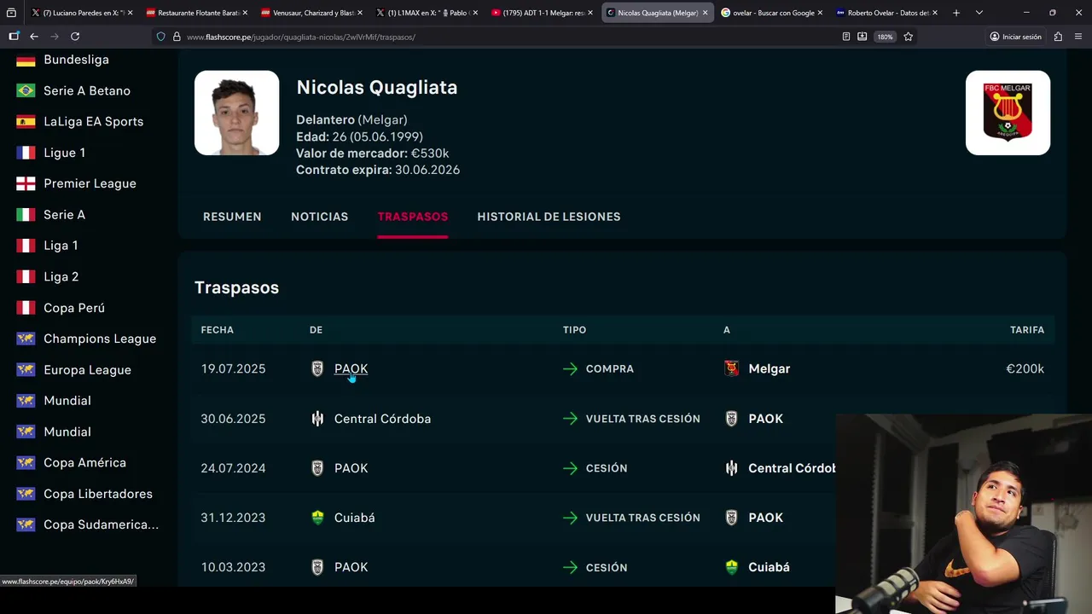Open Premier League from the sidebar
This screenshot has width=1092, height=614.
[x=90, y=183]
